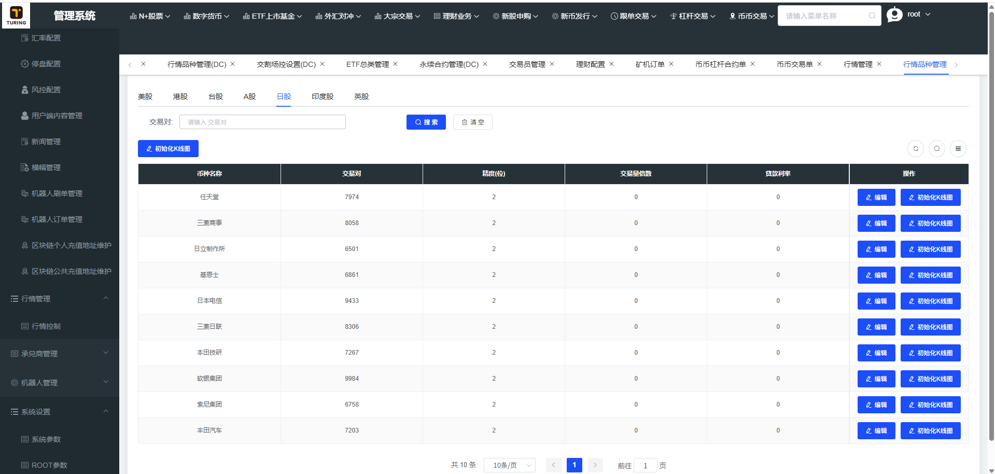Click the blue 搜索 button
Screen dimensions: 995x474
click(426, 122)
